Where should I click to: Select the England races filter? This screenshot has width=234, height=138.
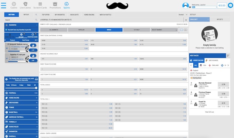pyautogui.click(x=213, y=65)
